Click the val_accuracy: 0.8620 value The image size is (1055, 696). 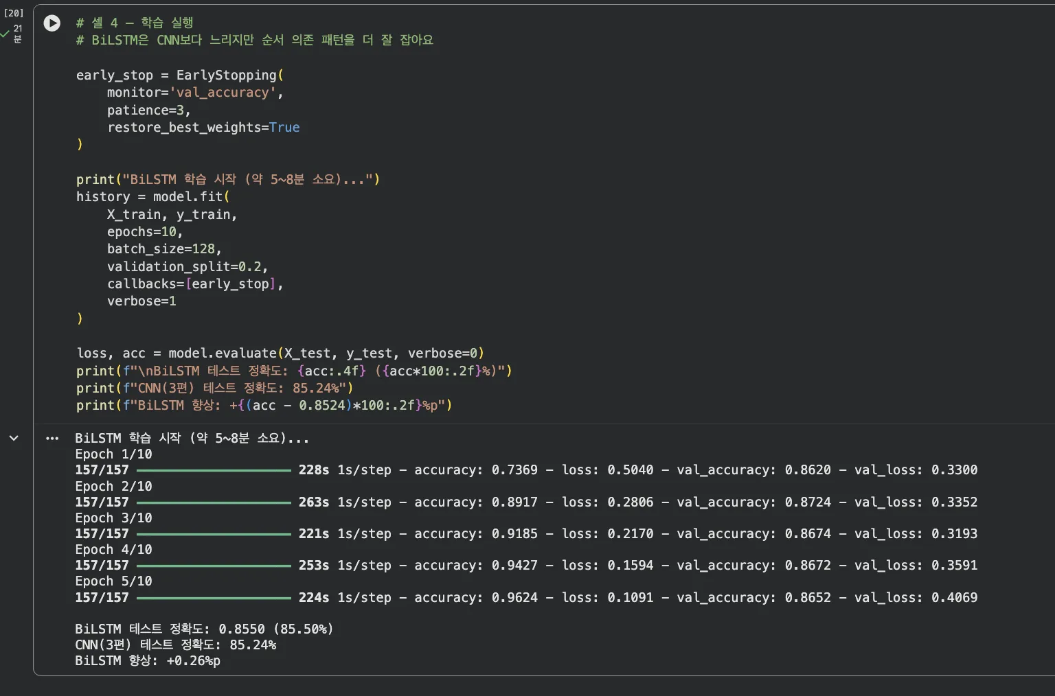(x=753, y=470)
